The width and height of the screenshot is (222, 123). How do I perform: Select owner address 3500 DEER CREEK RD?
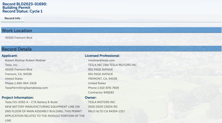coord(103,107)
